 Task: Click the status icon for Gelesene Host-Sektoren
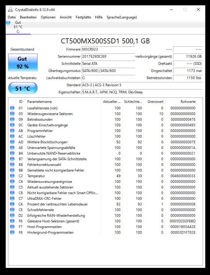[x=12, y=221]
